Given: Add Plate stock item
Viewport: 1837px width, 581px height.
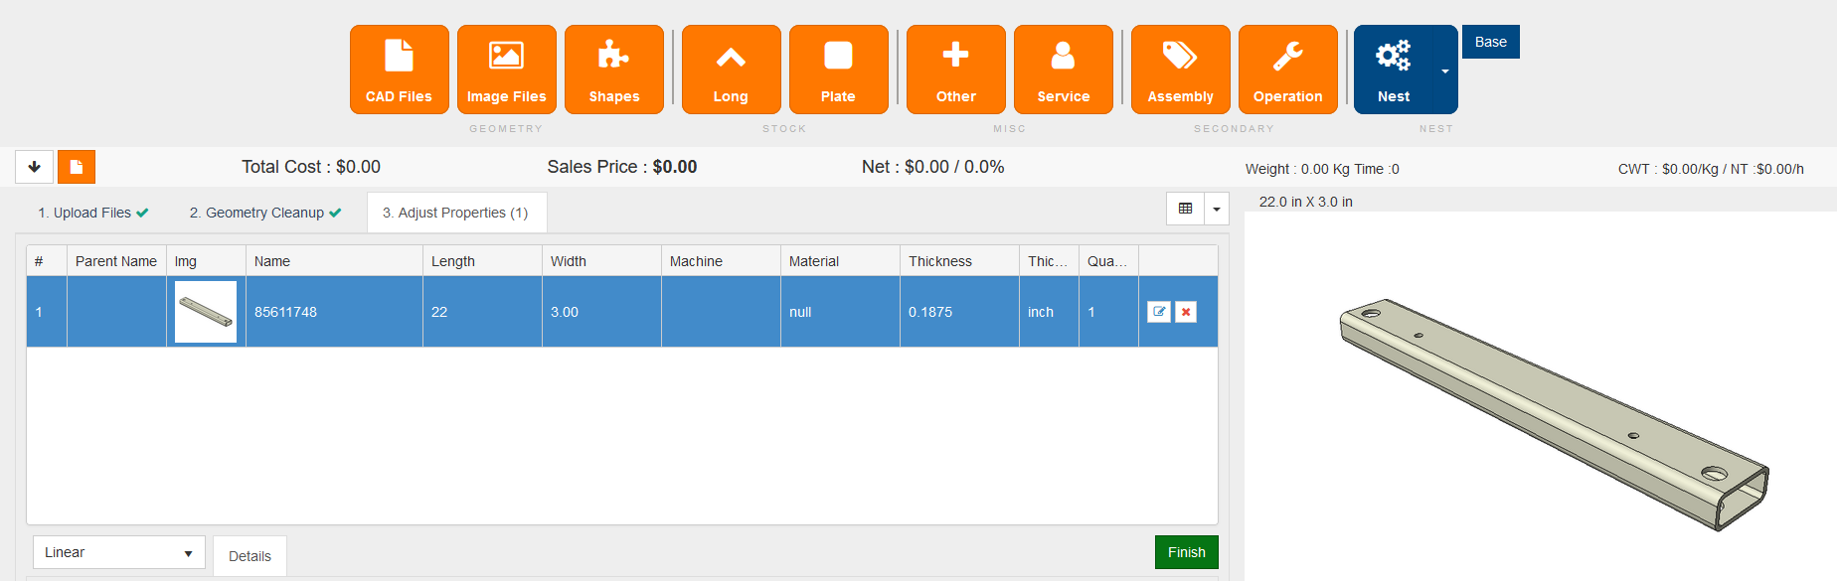Looking at the screenshot, I should [x=838, y=70].
